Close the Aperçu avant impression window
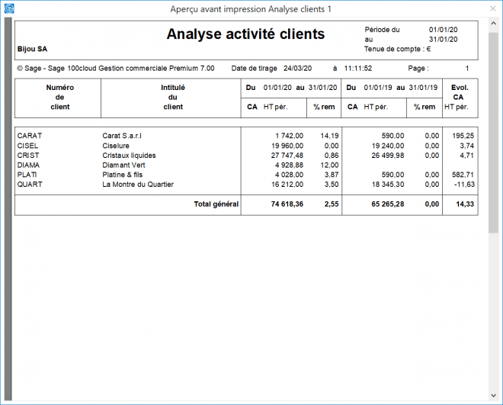The height and width of the screenshot is (405, 503). click(493, 8)
